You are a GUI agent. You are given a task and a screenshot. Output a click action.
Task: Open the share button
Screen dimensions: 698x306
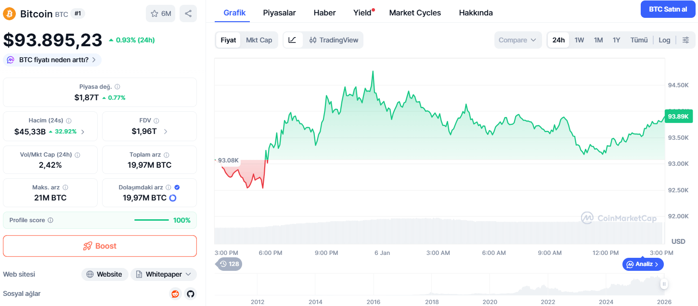[188, 13]
